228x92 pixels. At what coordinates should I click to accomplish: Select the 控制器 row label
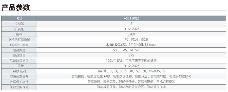(19, 24)
